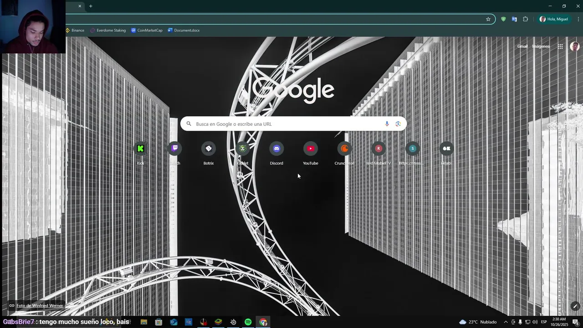Open the clock and date flyout

[559, 322]
